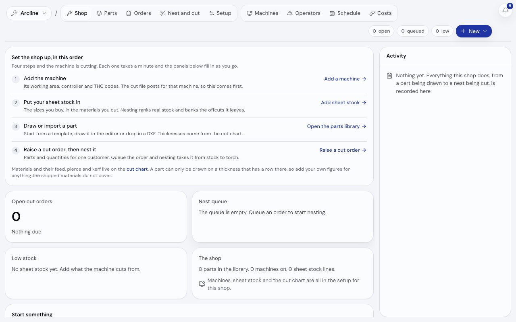Click 'Raise a cut order, then nest it' heading
Image resolution: width=516 pixels, height=322 pixels.
point(60,150)
